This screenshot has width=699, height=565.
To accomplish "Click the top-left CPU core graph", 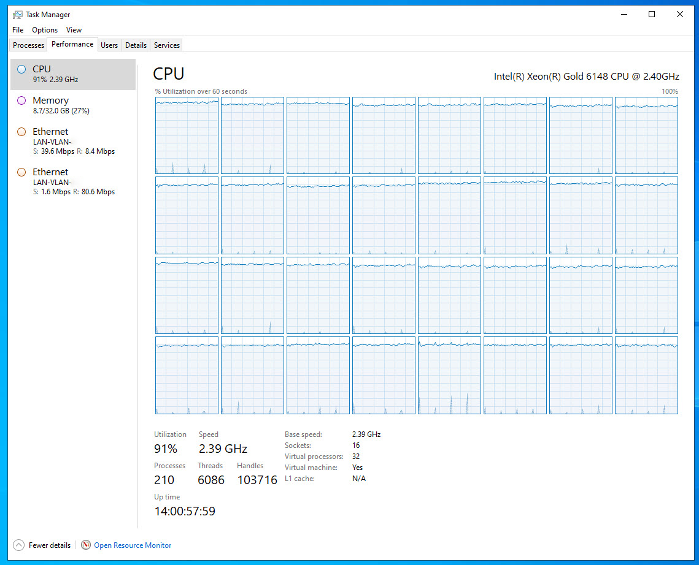I will pyautogui.click(x=187, y=135).
